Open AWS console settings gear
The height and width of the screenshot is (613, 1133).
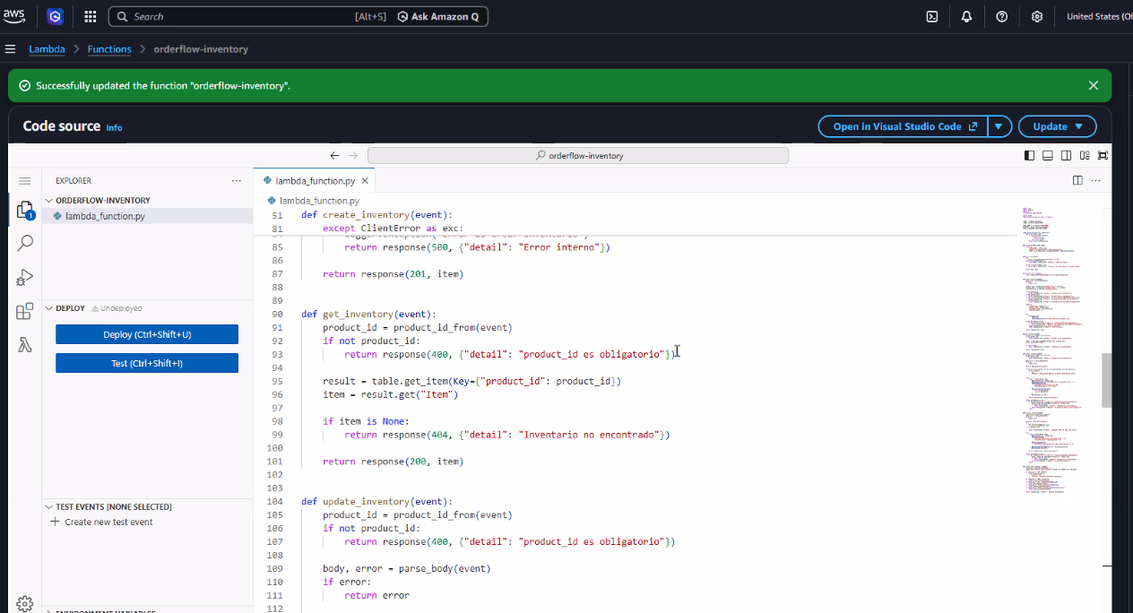point(1037,16)
